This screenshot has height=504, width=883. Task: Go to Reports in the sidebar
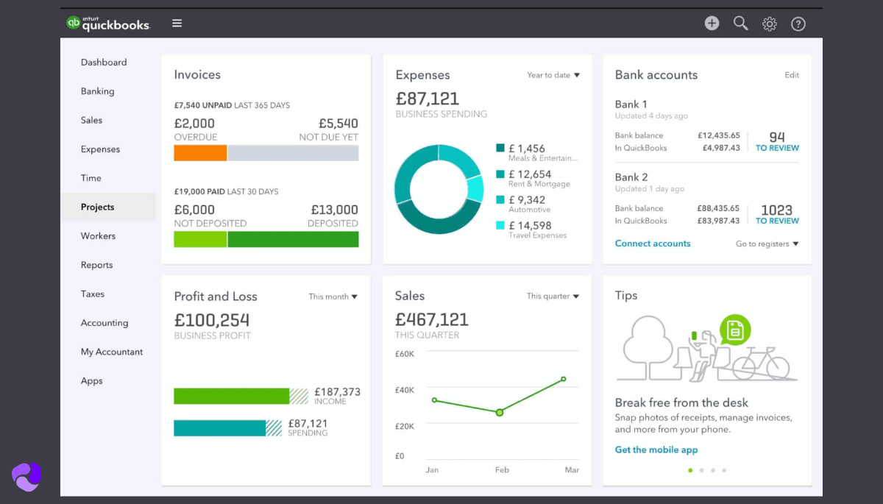pyautogui.click(x=96, y=265)
